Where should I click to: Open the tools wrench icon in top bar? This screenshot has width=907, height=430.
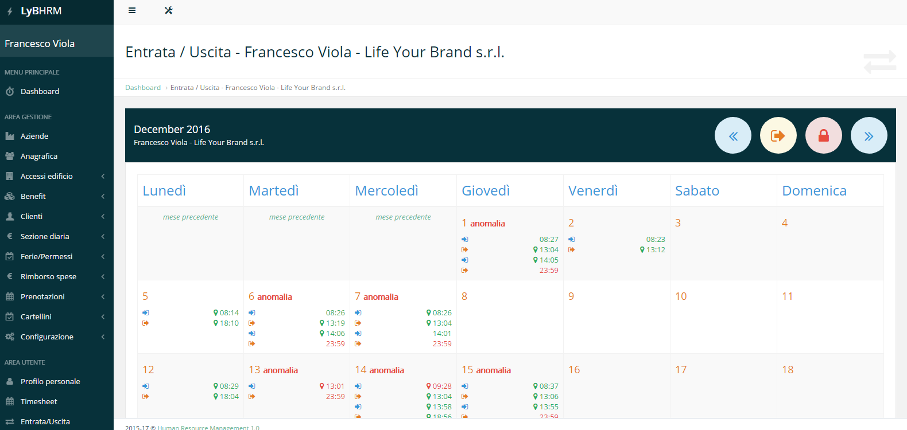169,10
